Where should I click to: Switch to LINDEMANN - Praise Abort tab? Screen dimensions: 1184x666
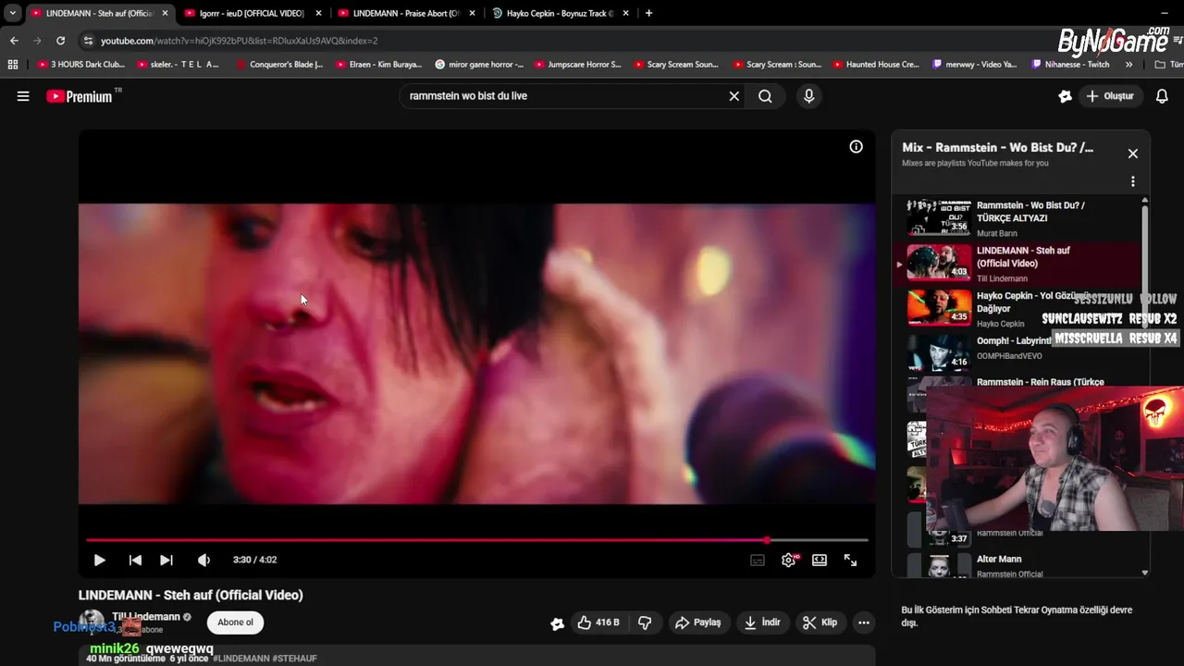pos(405,13)
